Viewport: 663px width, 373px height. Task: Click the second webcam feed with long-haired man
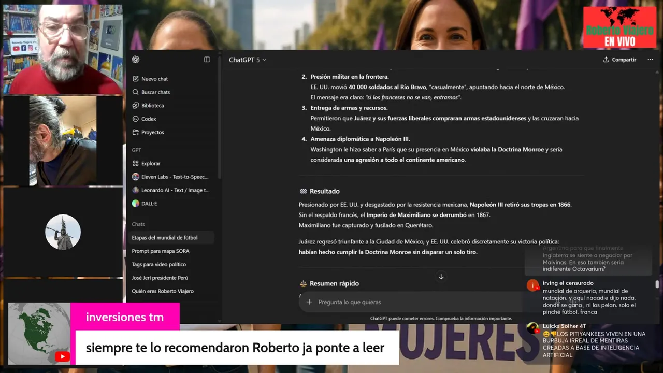pyautogui.click(x=63, y=141)
